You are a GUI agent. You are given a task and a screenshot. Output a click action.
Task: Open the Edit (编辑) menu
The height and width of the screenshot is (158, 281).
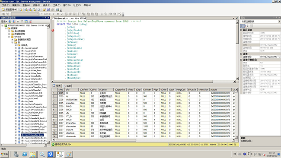[16, 5]
